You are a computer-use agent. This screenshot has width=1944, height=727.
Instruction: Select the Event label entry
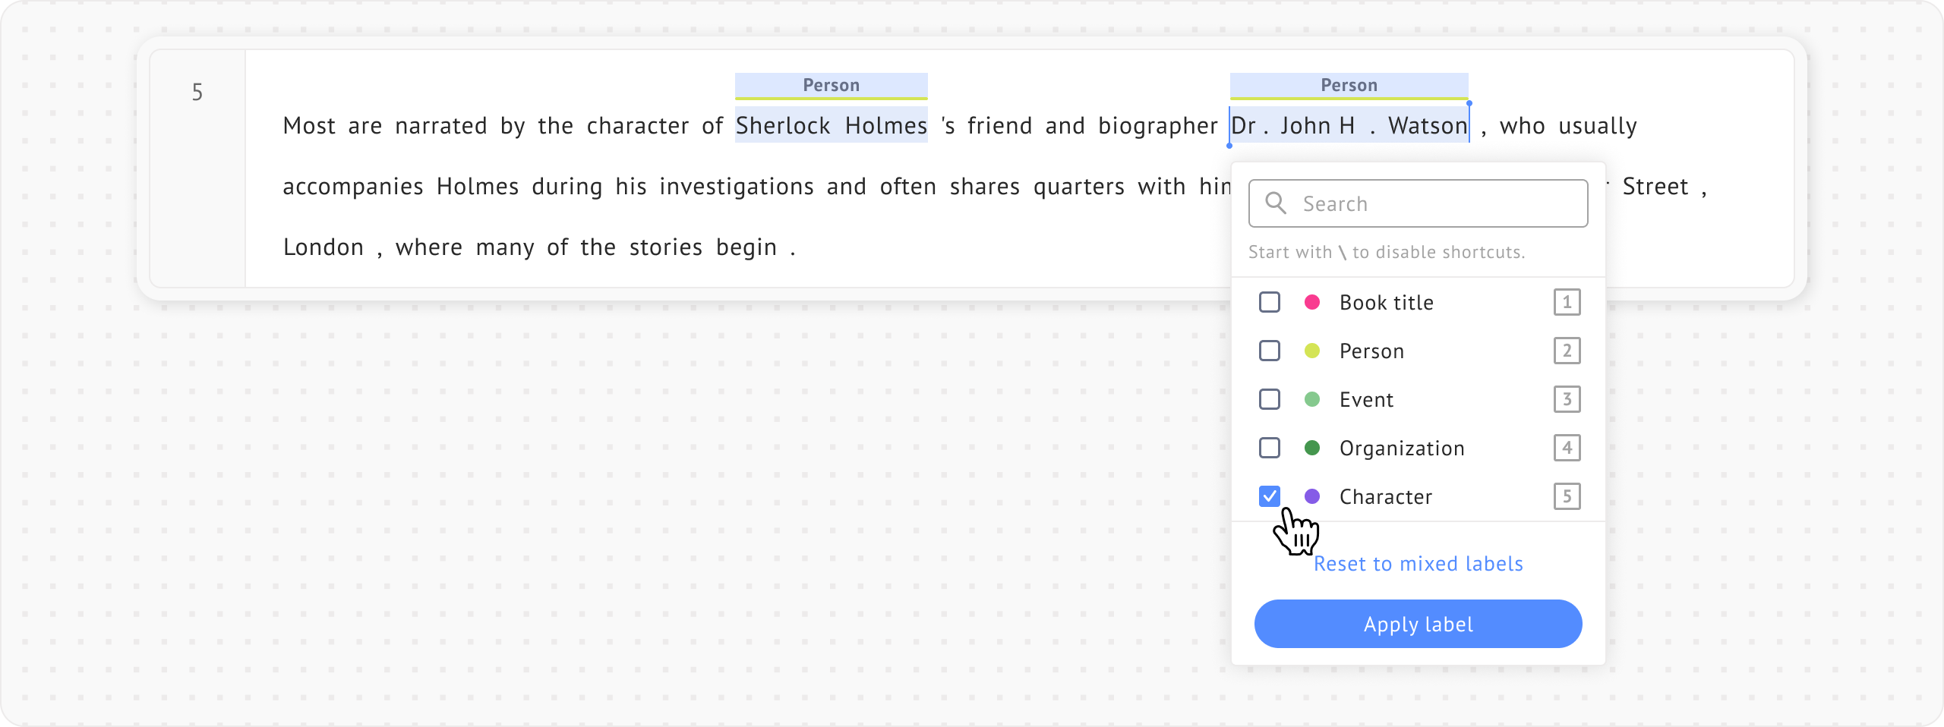tap(1366, 400)
